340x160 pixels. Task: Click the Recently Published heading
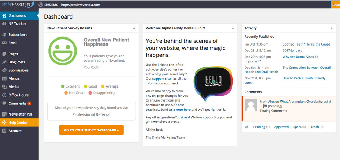pyautogui.click(x=259, y=36)
